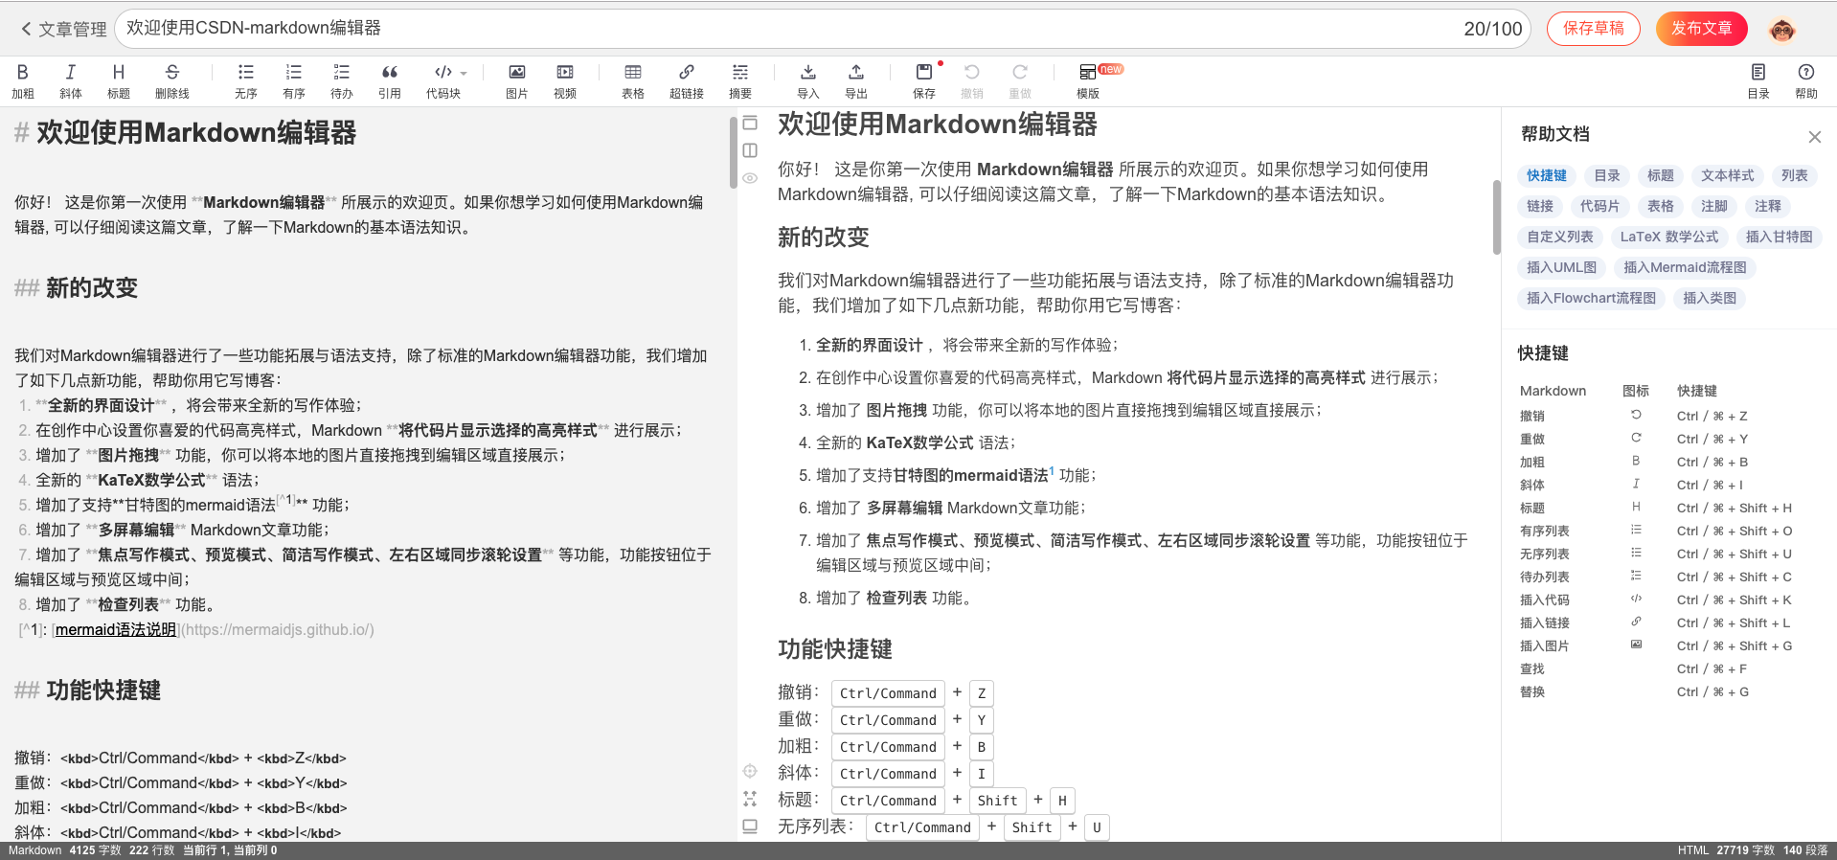Viewport: 1837px width, 860px height.
Task: Select the 目录 help tab
Action: pyautogui.click(x=1607, y=175)
